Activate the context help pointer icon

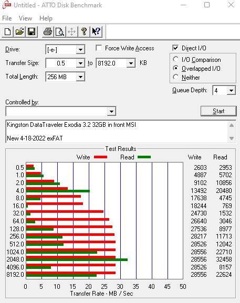[96, 31]
